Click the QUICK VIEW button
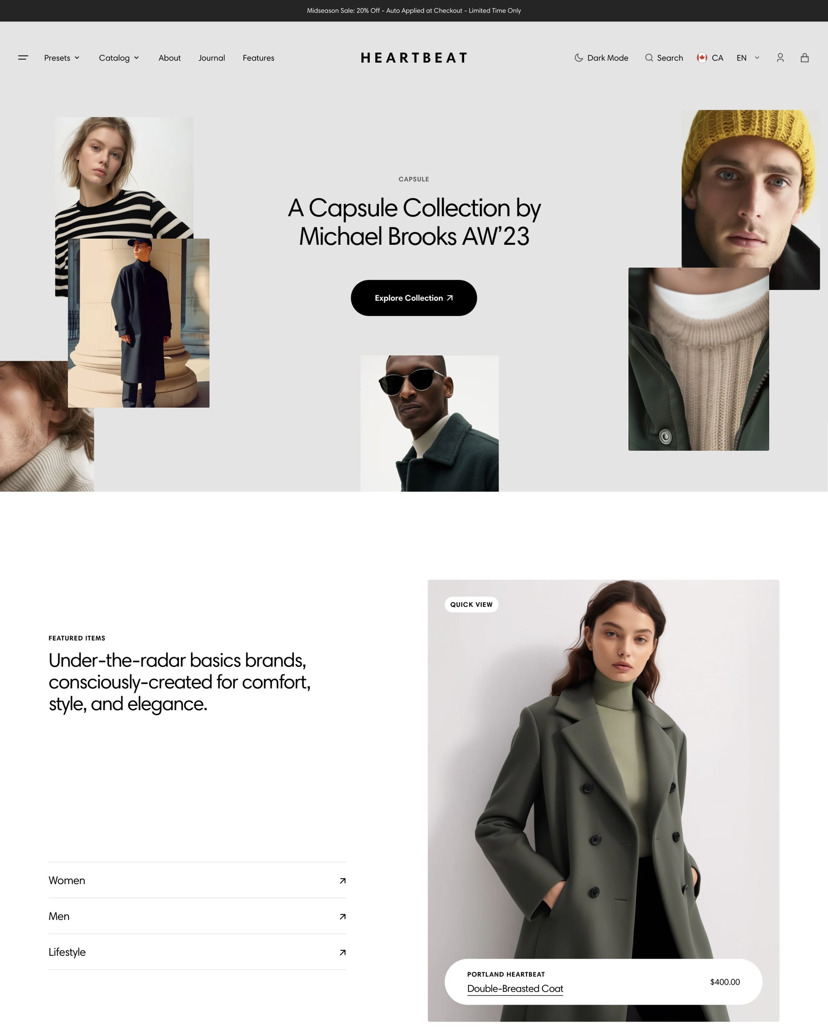Image resolution: width=828 pixels, height=1034 pixels. (472, 604)
